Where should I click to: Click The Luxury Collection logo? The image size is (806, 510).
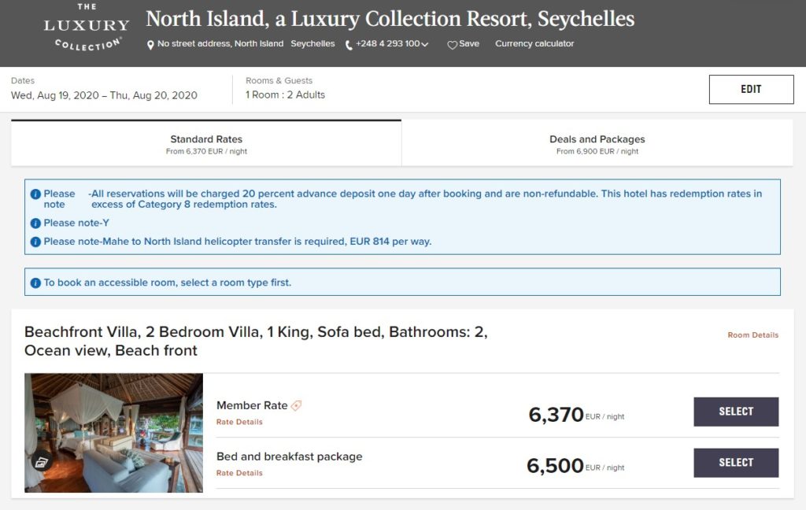(87, 28)
